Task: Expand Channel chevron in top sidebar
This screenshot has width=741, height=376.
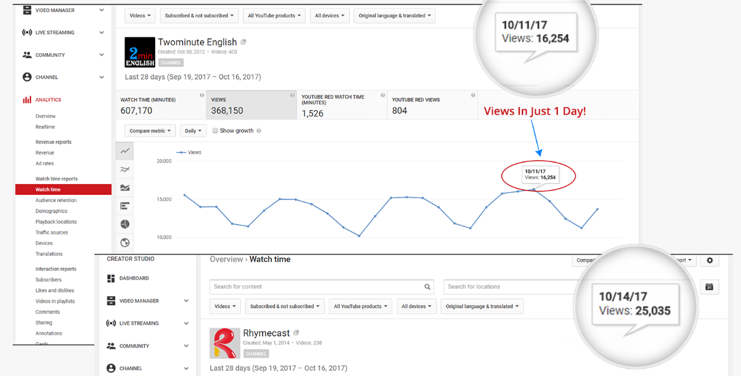Action: coord(101,77)
